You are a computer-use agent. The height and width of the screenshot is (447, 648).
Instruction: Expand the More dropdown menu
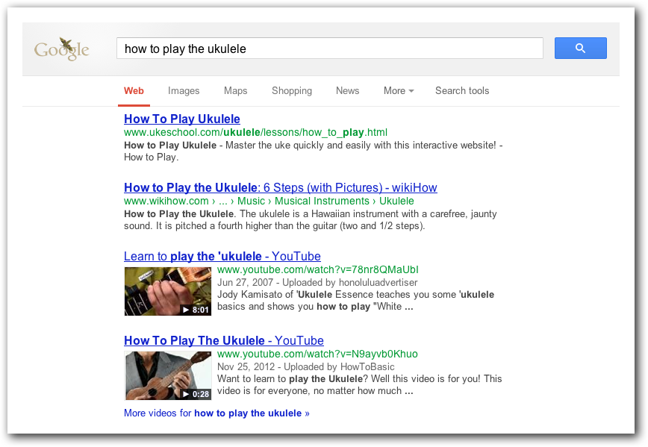point(399,91)
